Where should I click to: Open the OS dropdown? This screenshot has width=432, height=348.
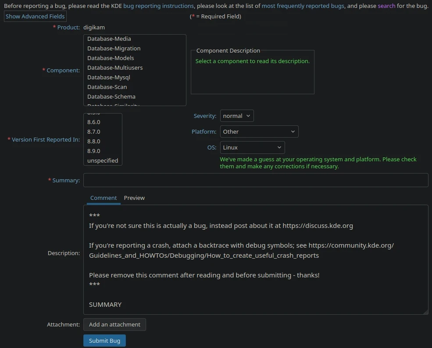252,147
